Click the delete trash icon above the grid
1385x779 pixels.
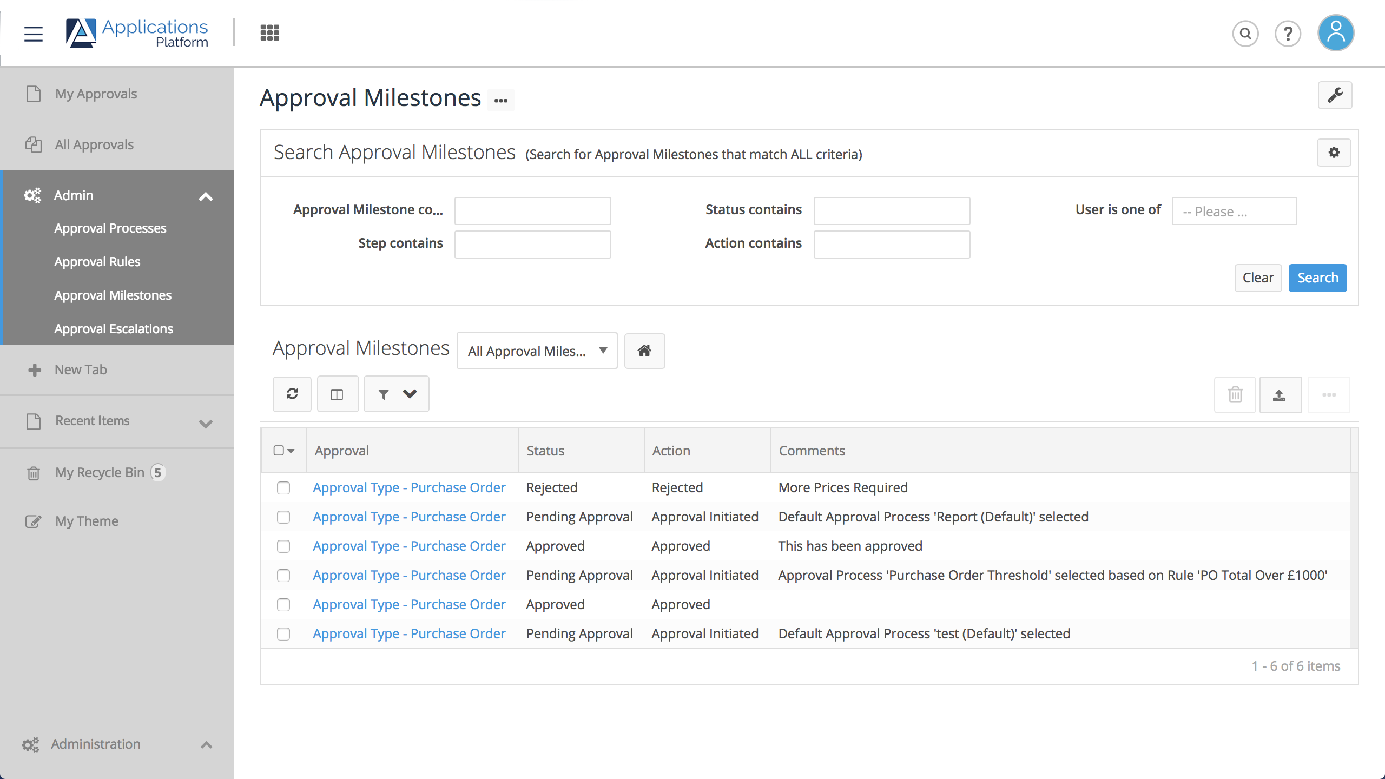[1235, 394]
